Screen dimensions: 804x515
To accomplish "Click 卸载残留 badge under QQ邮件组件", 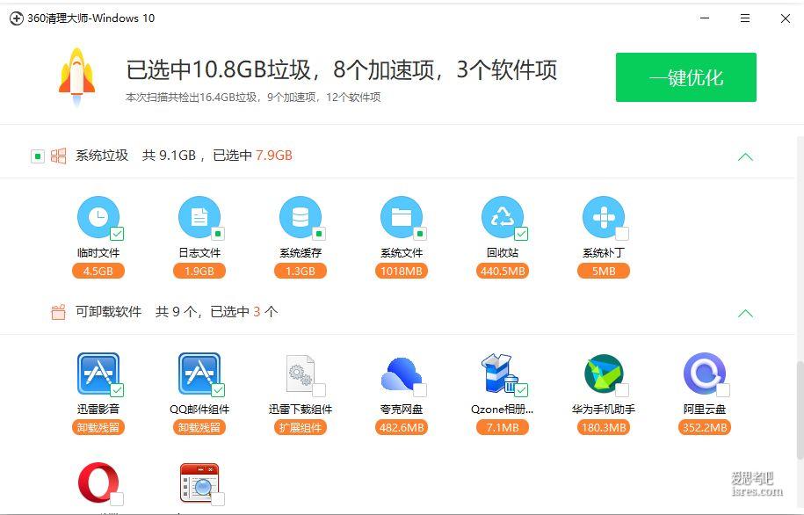I will [199, 427].
